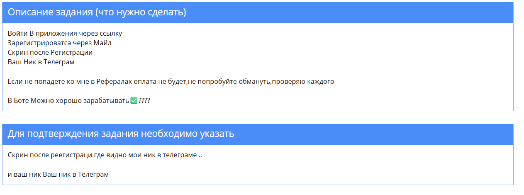The height and width of the screenshot is (195, 524).
Task: Click the warning text about Рефералах payment
Action: [171, 82]
